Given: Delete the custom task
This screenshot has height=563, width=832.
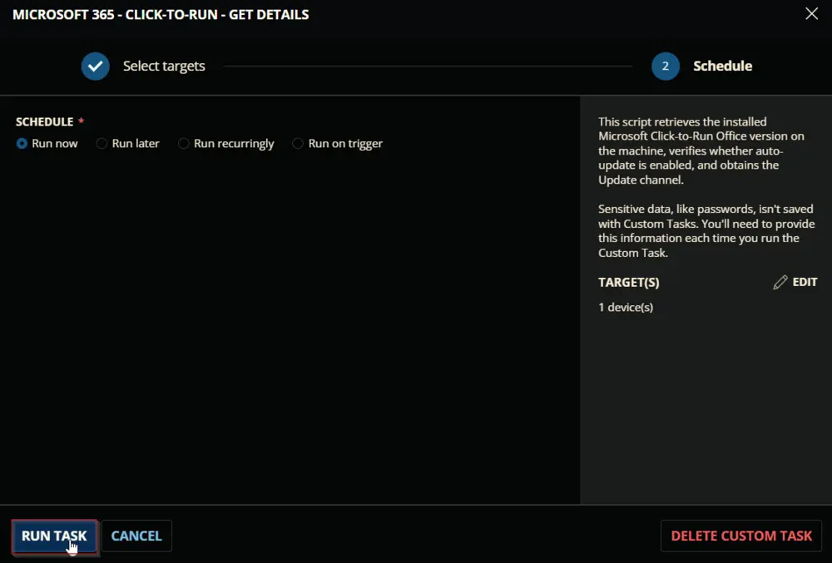Looking at the screenshot, I should point(741,536).
